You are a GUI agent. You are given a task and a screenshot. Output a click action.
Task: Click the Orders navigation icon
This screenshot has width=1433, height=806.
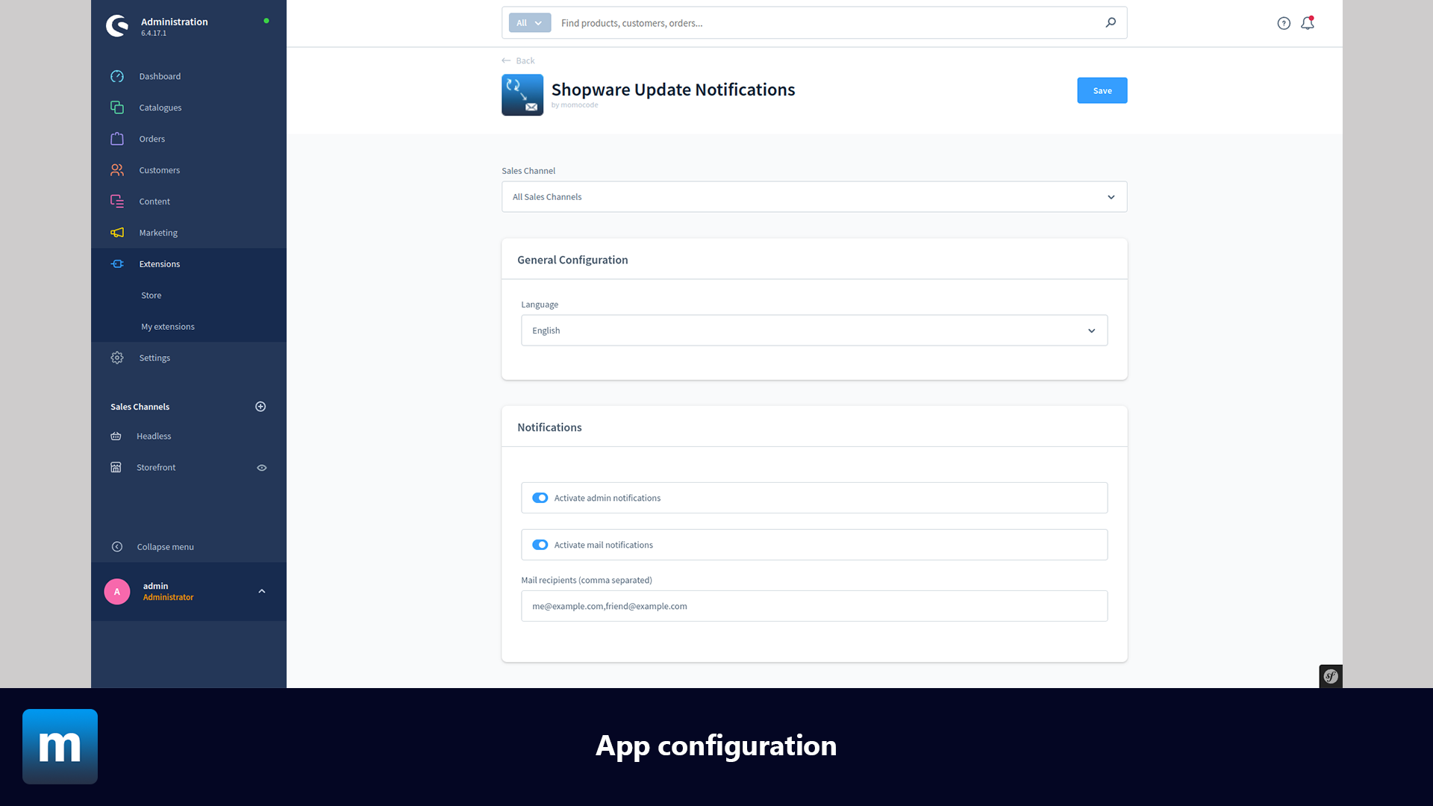click(116, 139)
